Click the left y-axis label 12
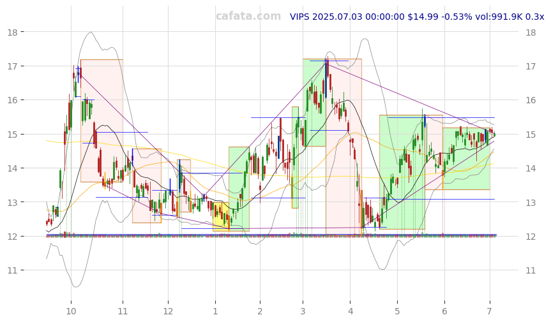 click(x=12, y=237)
